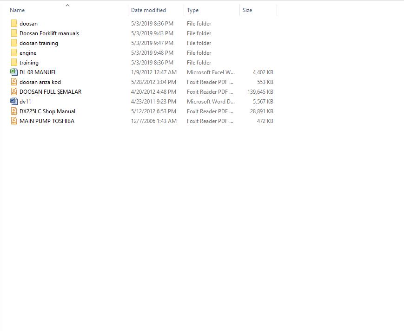Click 'File folder' type in engine row
Image resolution: width=404 pixels, height=331 pixels.
199,53
